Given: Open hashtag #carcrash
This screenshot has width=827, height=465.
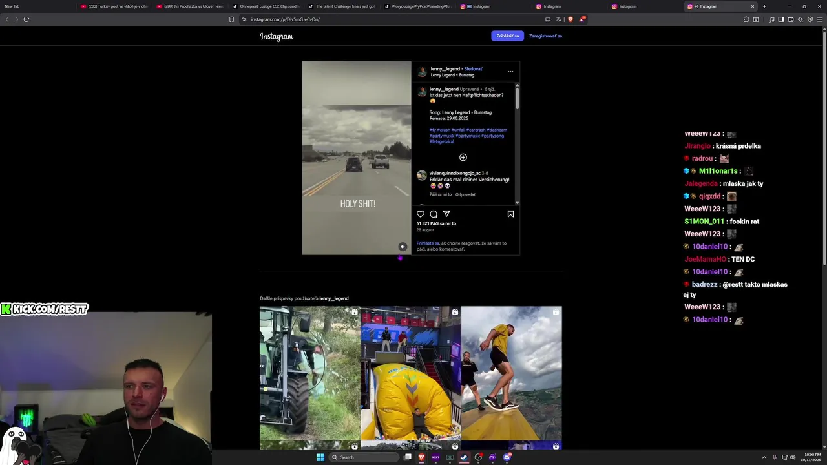Looking at the screenshot, I should (476, 130).
